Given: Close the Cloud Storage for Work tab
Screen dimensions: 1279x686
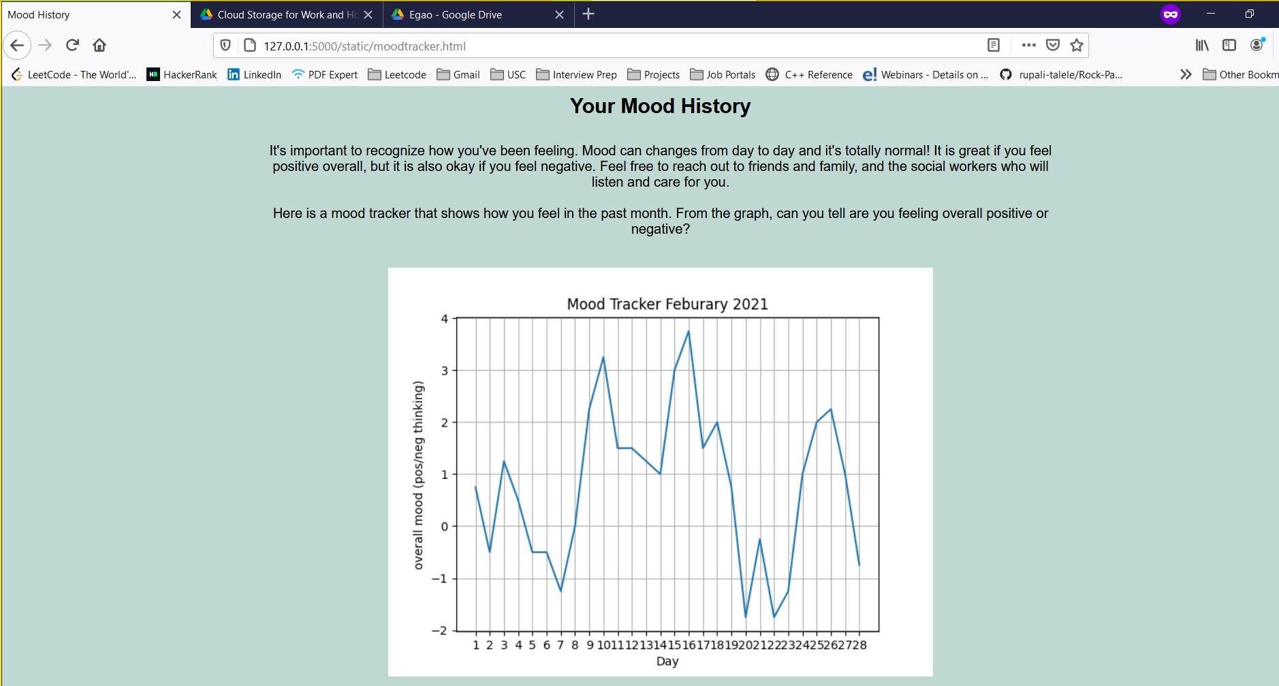Looking at the screenshot, I should [x=368, y=15].
